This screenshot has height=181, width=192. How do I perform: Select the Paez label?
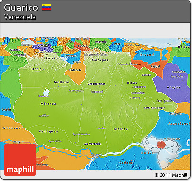(x=117, y=44)
